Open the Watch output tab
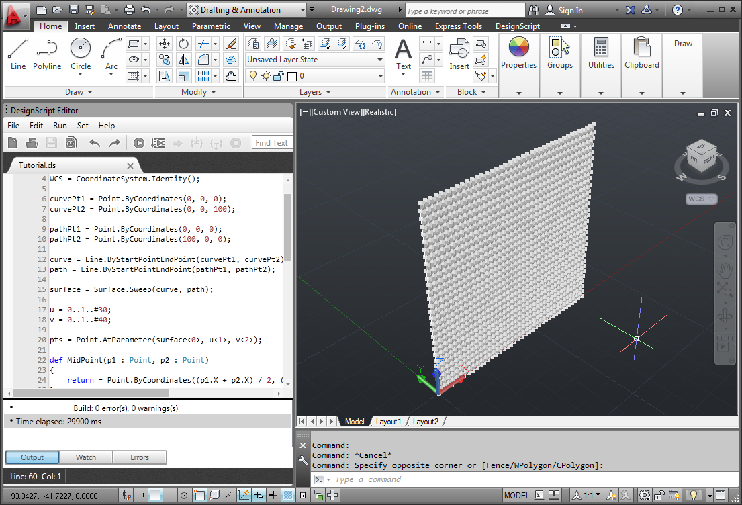Viewport: 742px width, 505px height. (86, 457)
